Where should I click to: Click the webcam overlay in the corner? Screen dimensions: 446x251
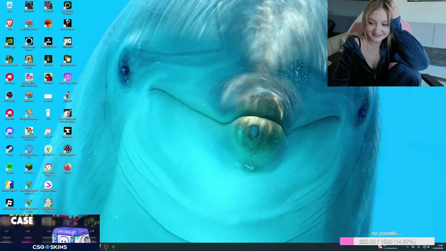(387, 43)
